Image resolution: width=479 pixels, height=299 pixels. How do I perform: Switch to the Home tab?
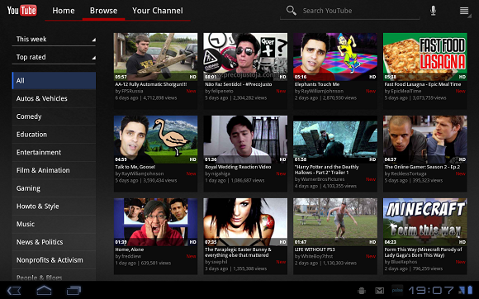pyautogui.click(x=64, y=11)
